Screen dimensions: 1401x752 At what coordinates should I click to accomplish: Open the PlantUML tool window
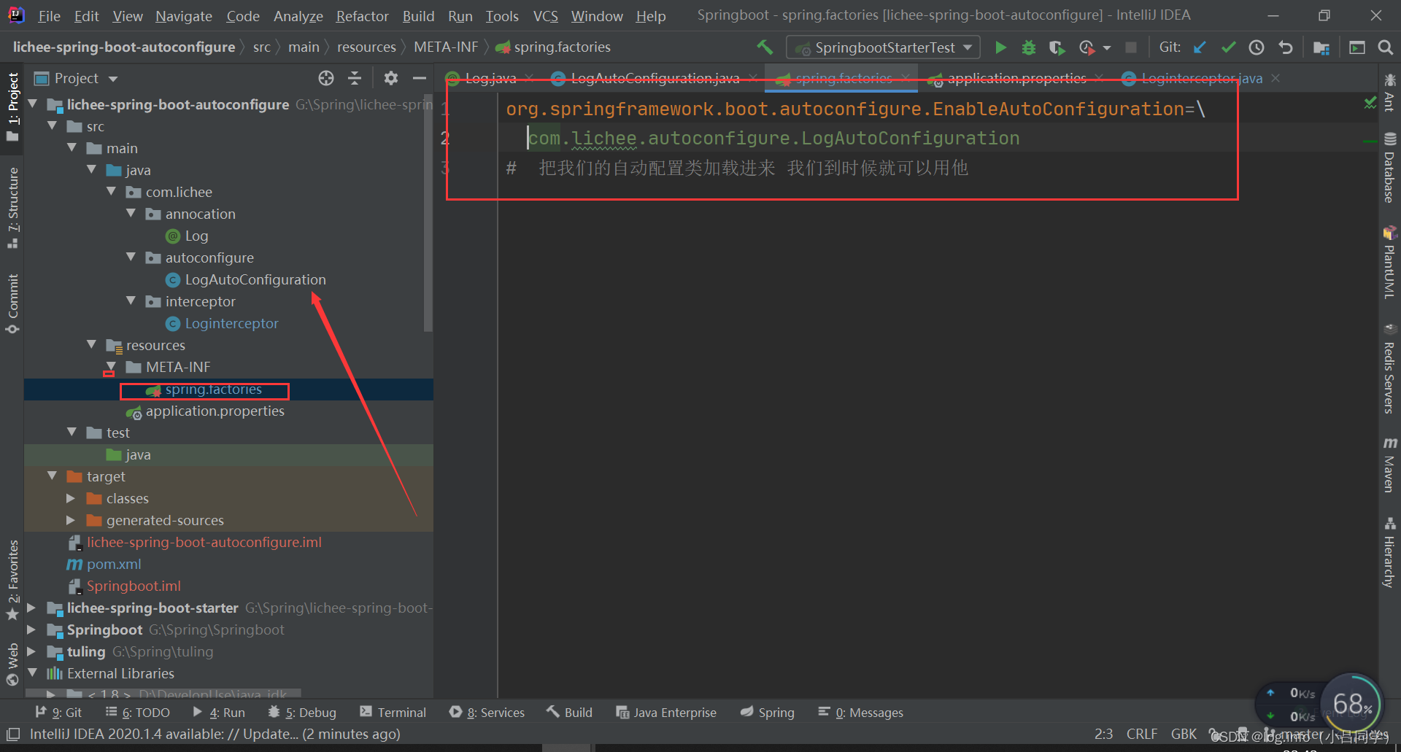point(1389,263)
